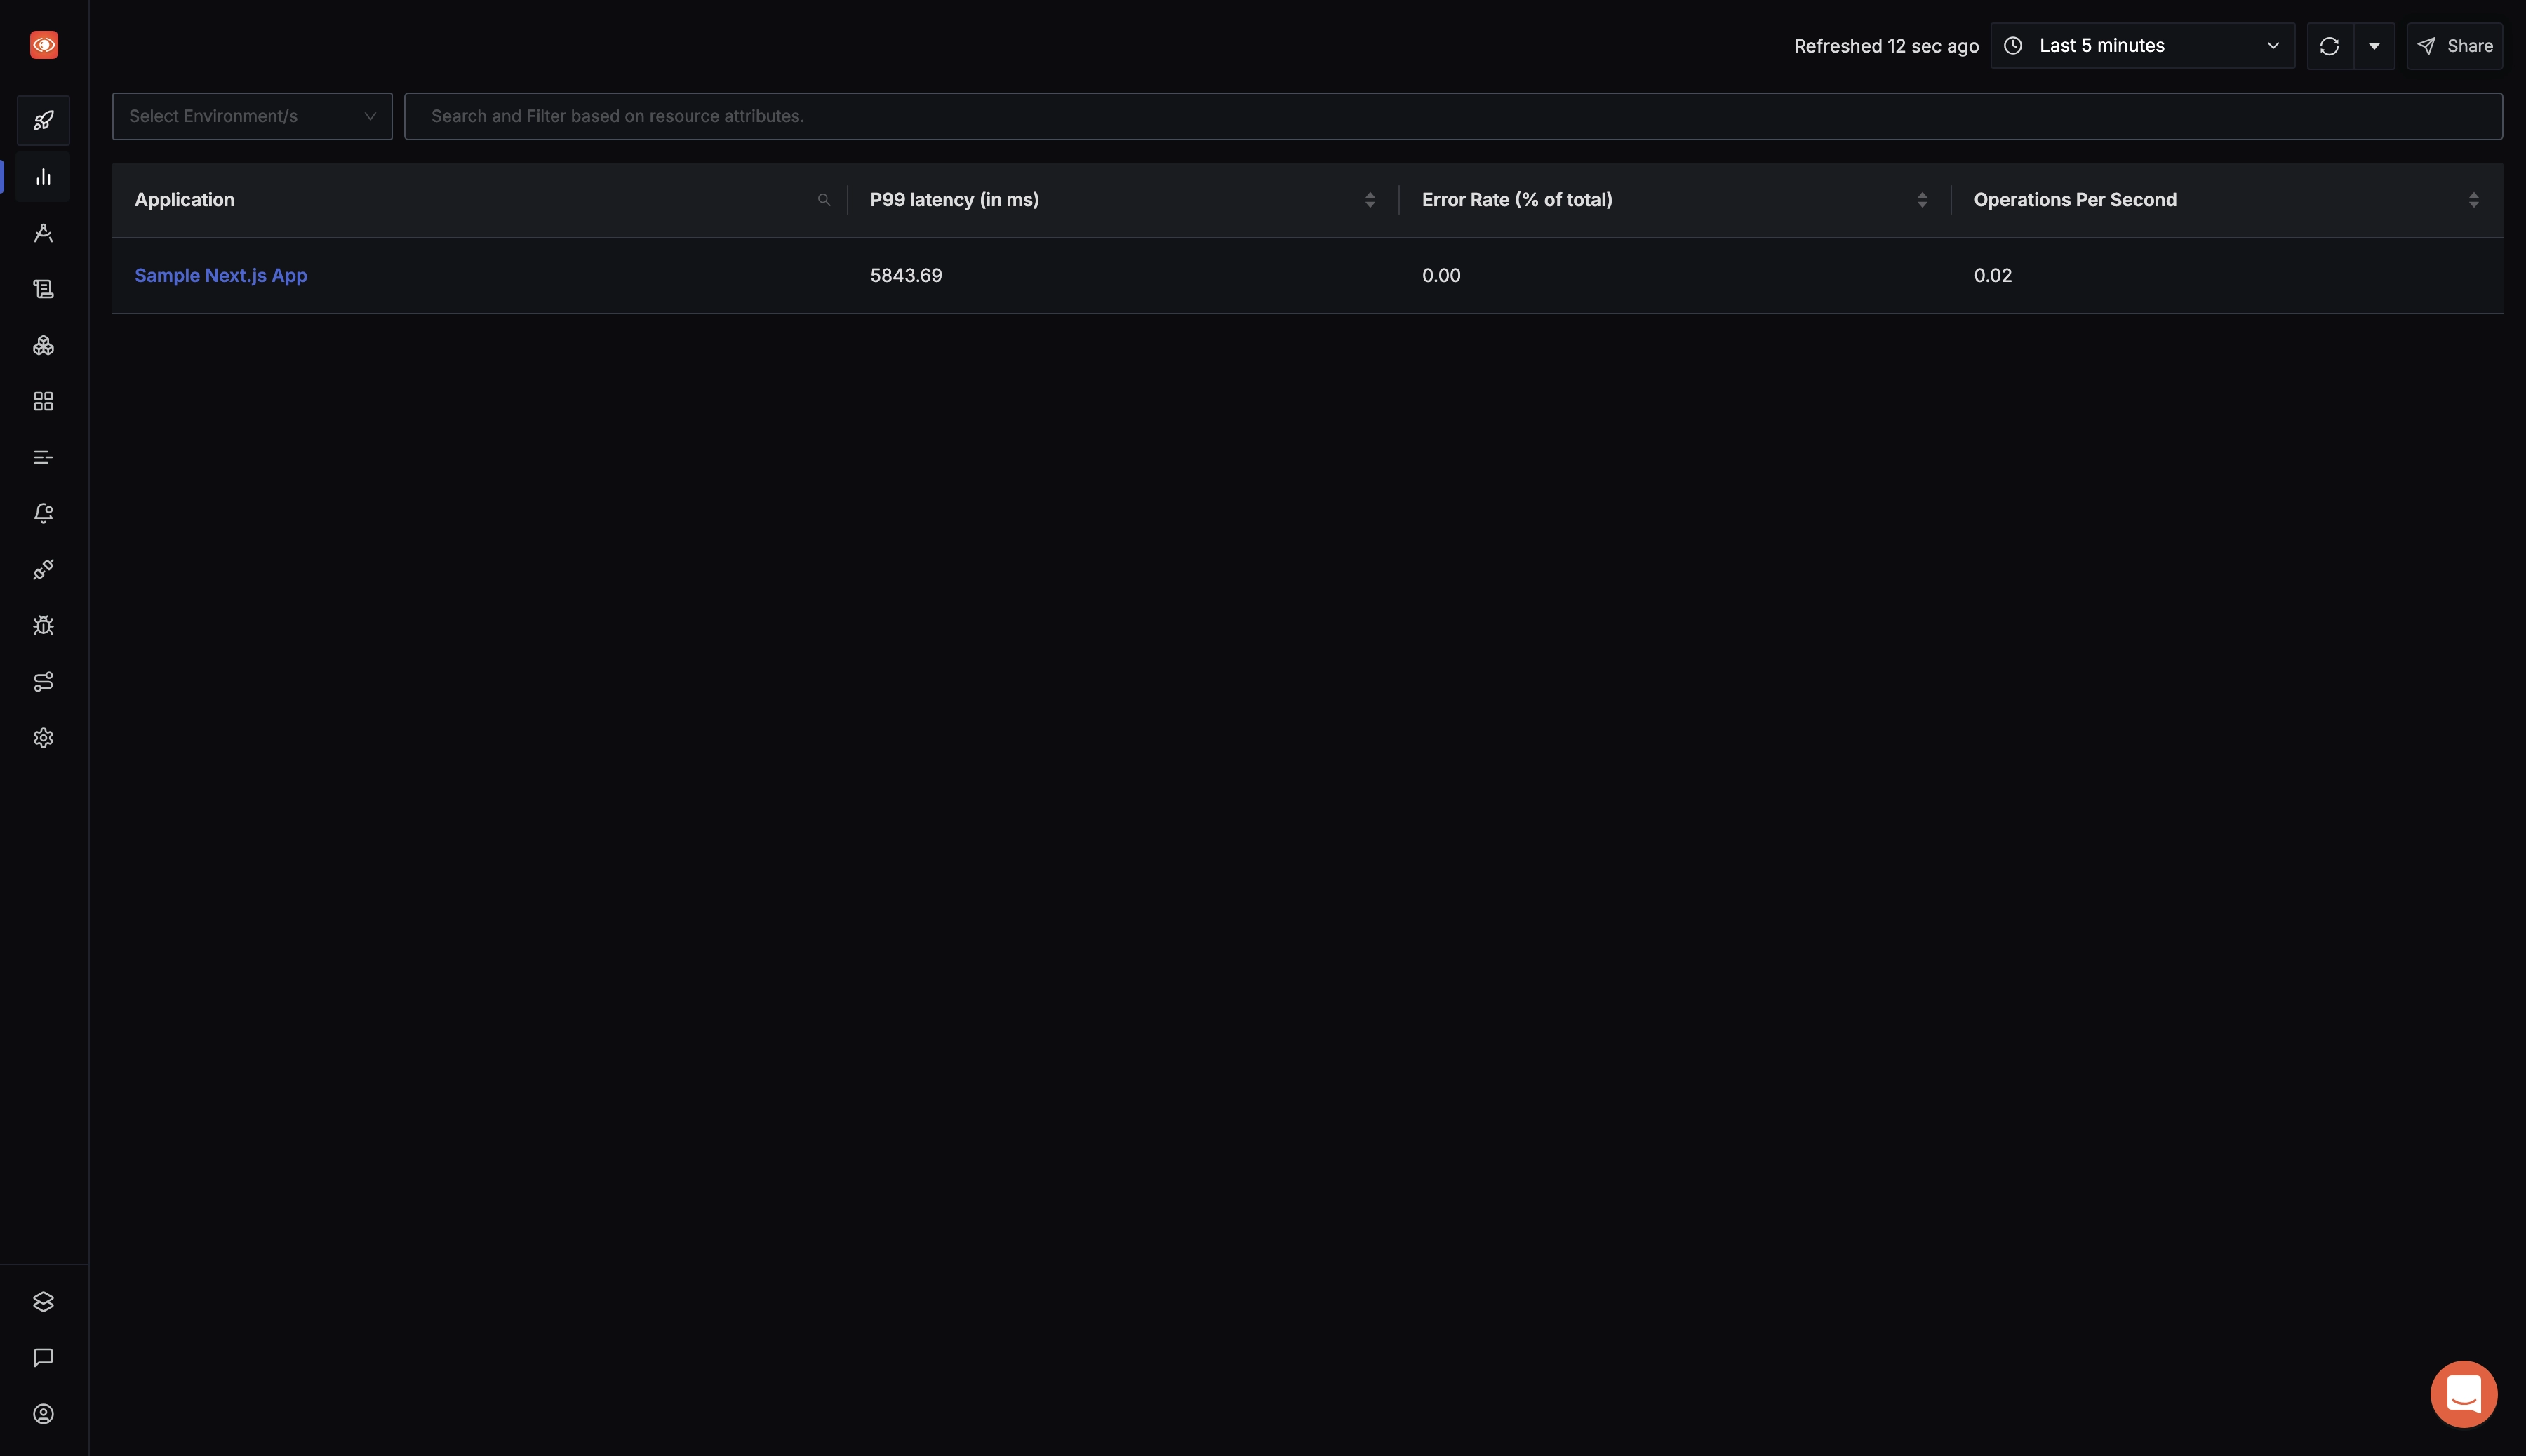This screenshot has height=1456, width=2526.
Task: Open the Sample Next.js App link
Action: pyautogui.click(x=221, y=275)
